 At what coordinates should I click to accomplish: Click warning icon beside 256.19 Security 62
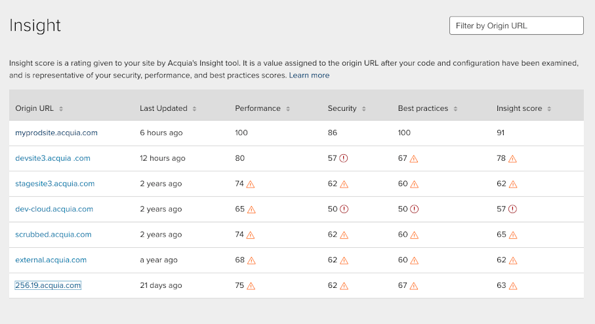[x=344, y=286]
